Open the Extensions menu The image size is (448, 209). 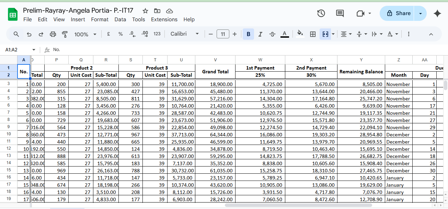pyautogui.click(x=164, y=20)
